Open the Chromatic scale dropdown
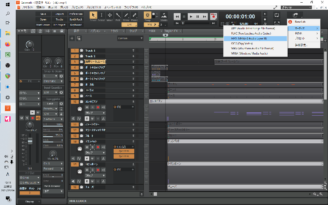 point(53,81)
